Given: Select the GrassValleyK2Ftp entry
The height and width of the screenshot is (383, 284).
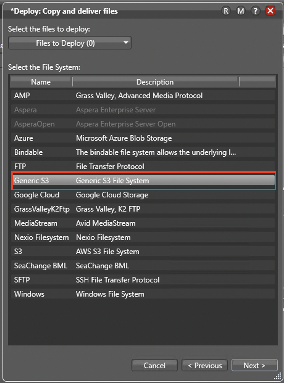Looking at the screenshot, I should pyautogui.click(x=143, y=209).
